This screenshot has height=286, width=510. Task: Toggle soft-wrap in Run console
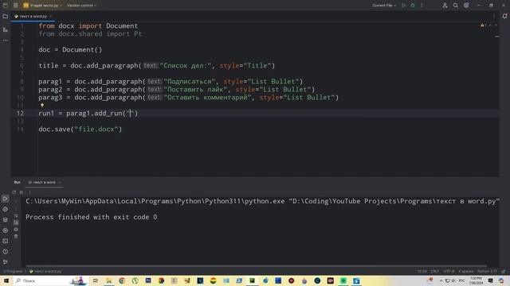click(x=16, y=215)
